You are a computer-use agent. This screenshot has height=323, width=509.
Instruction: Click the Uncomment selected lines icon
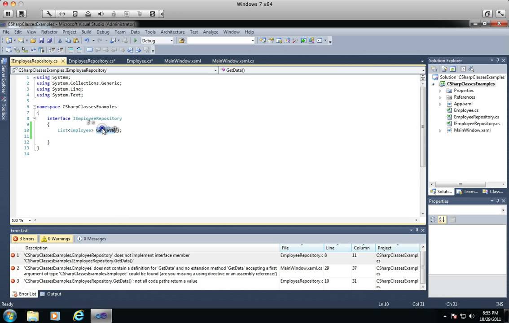(x=79, y=50)
